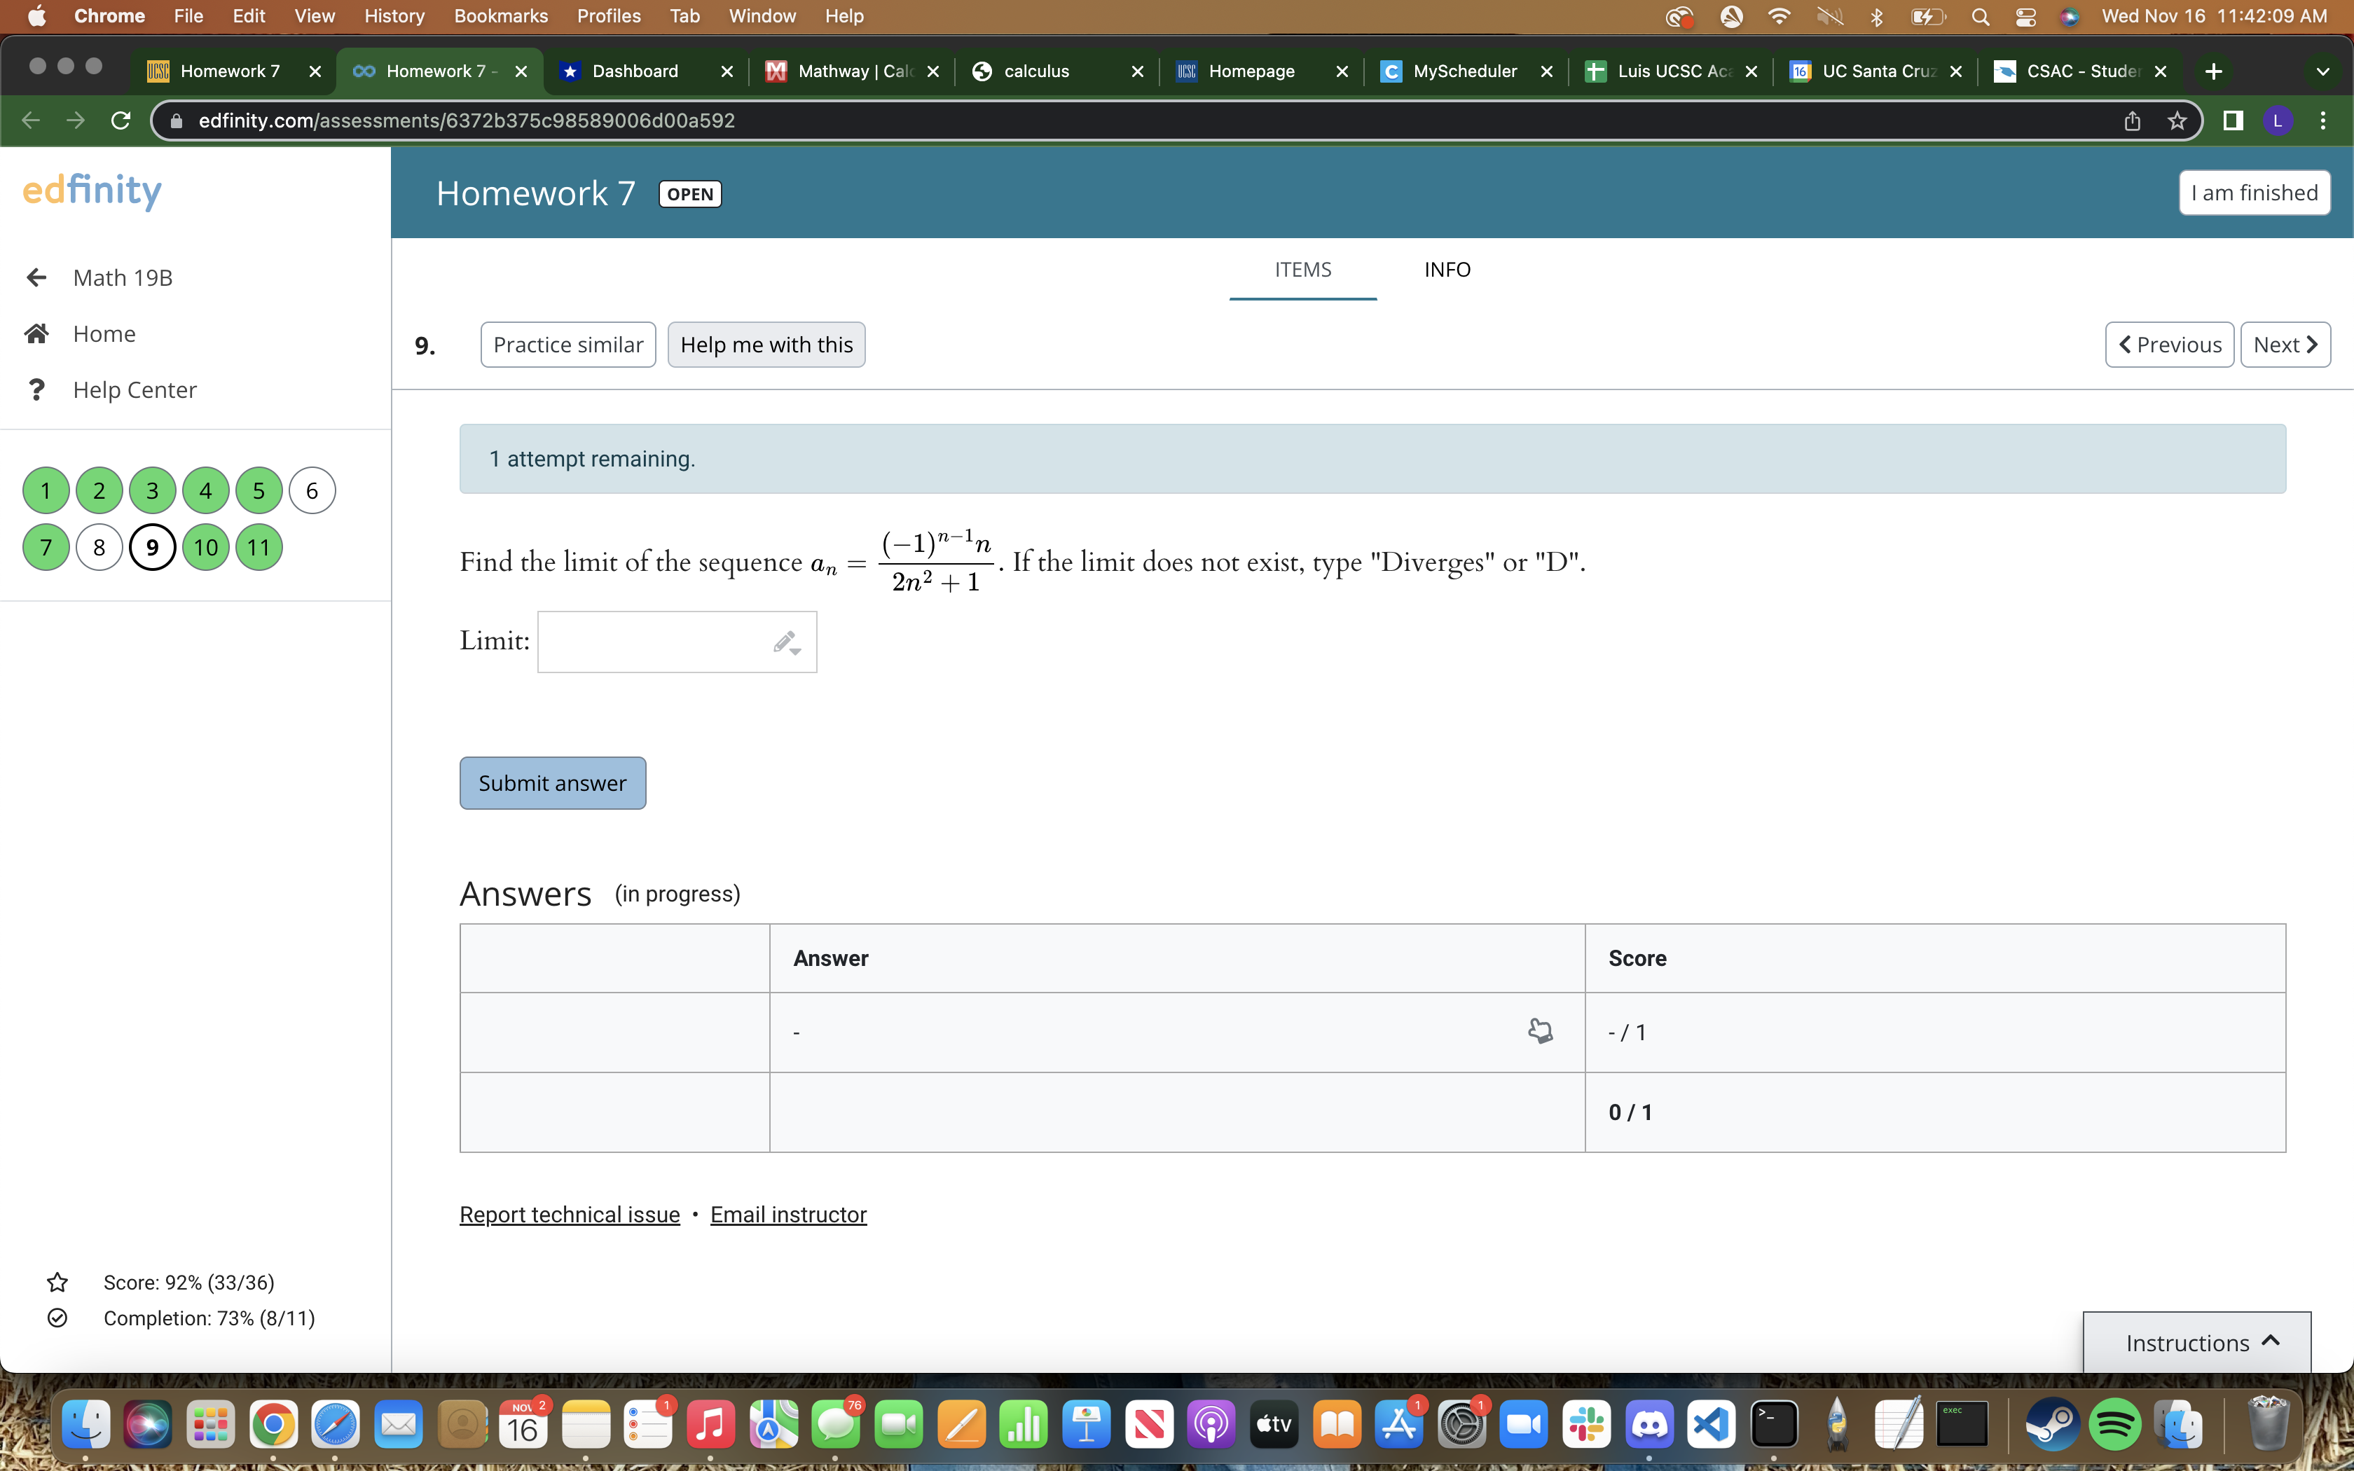The height and width of the screenshot is (1471, 2354).
Task: Click the Email instructor link
Action: tap(788, 1214)
